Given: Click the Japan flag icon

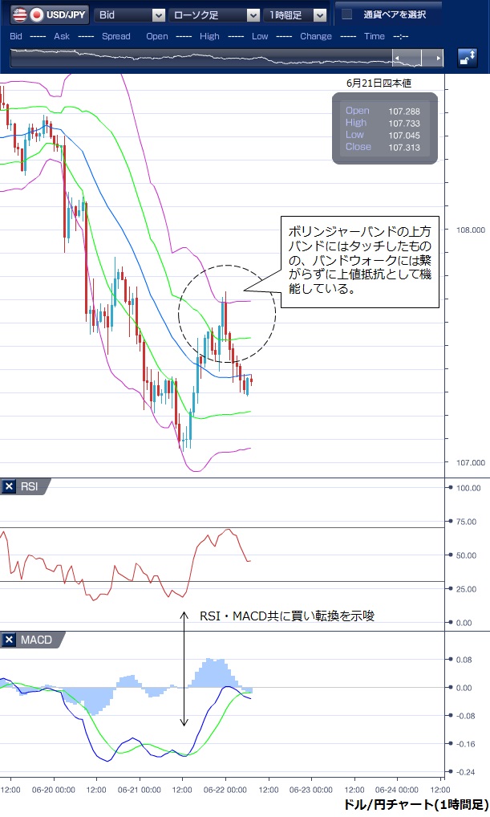Looking at the screenshot, I should pos(36,14).
